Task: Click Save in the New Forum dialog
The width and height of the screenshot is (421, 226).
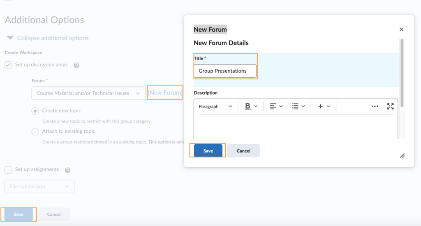Action: pos(208,151)
